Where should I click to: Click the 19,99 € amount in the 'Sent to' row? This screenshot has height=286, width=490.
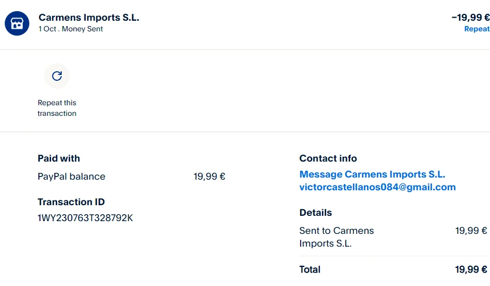point(471,231)
